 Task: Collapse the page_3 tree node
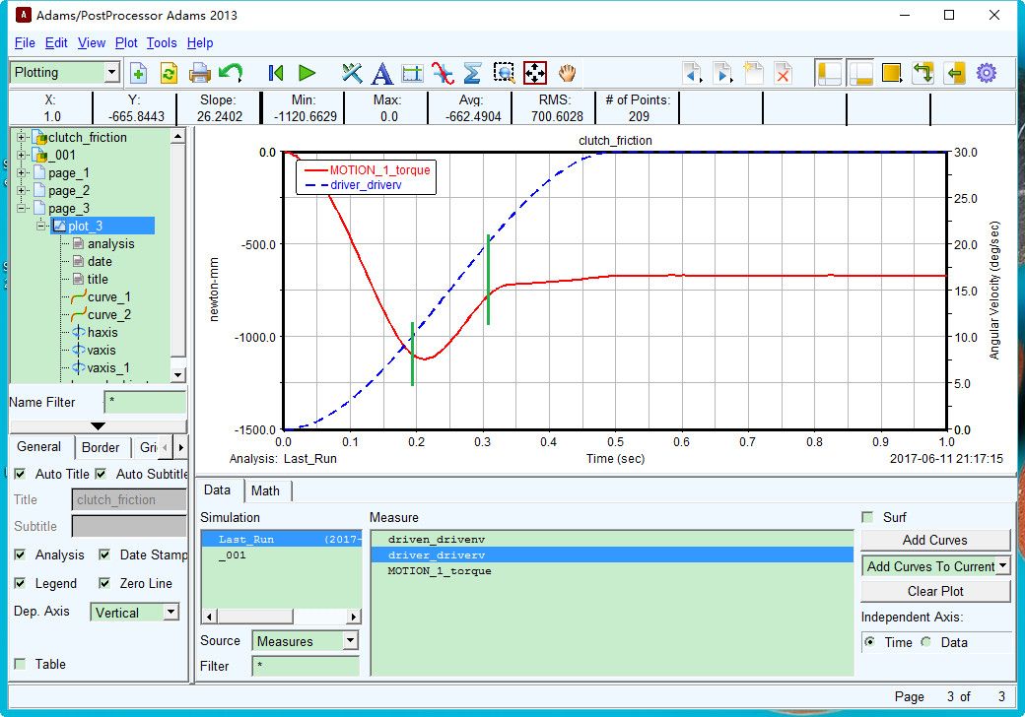pos(22,208)
